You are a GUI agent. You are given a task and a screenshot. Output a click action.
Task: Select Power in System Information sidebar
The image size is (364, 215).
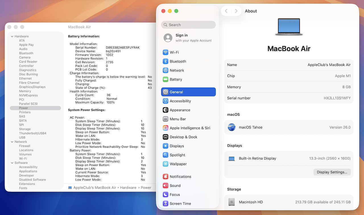point(35,108)
